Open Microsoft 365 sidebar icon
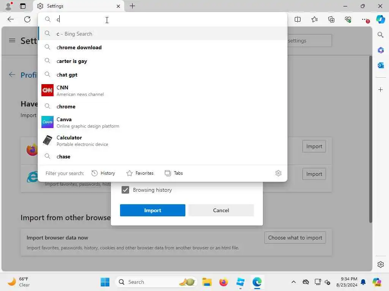This screenshot has height=291, width=389. (x=381, y=50)
